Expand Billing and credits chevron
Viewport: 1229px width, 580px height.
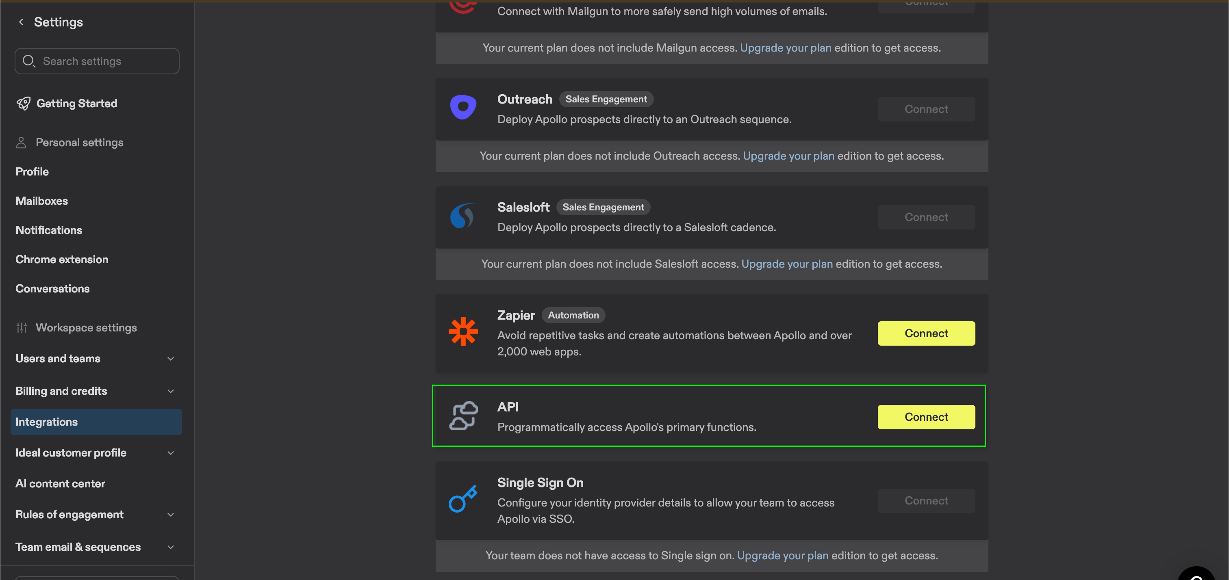coord(170,391)
